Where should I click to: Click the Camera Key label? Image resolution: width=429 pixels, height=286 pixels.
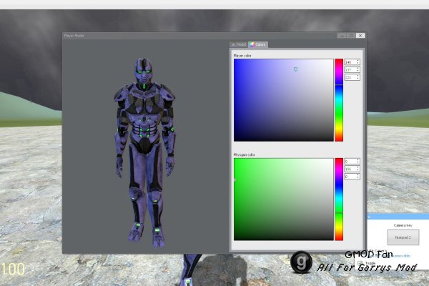[x=403, y=225]
